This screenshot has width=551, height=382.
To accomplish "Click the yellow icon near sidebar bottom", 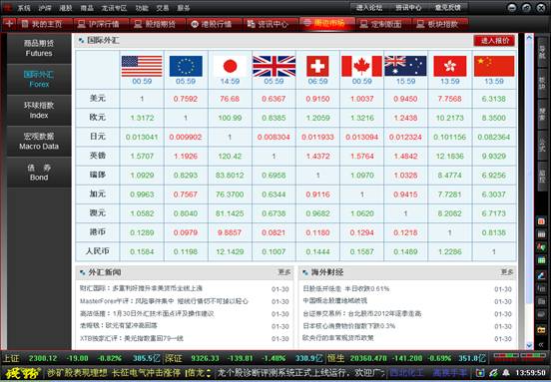I will coord(541,330).
